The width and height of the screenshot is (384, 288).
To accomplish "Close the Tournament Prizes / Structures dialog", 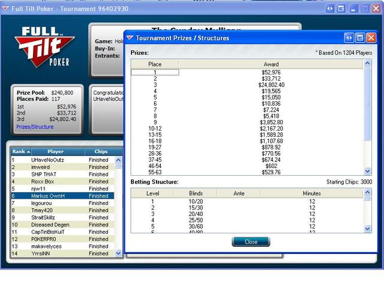I will tap(251, 242).
